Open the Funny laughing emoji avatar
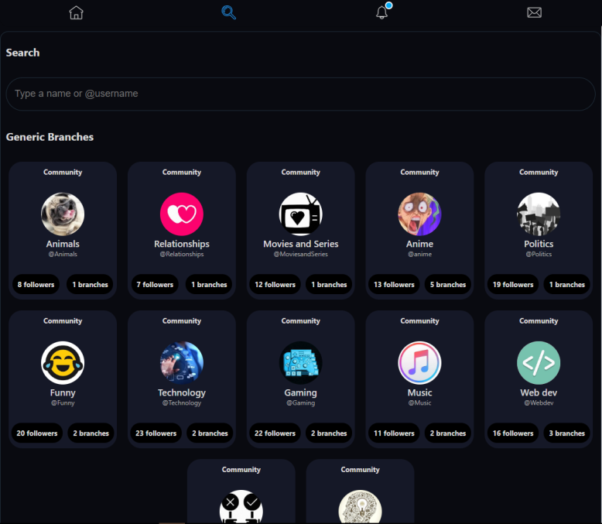This screenshot has height=524, width=602. tap(63, 363)
